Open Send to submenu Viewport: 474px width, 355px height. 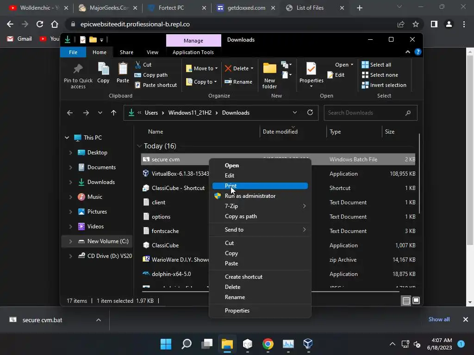click(x=260, y=230)
